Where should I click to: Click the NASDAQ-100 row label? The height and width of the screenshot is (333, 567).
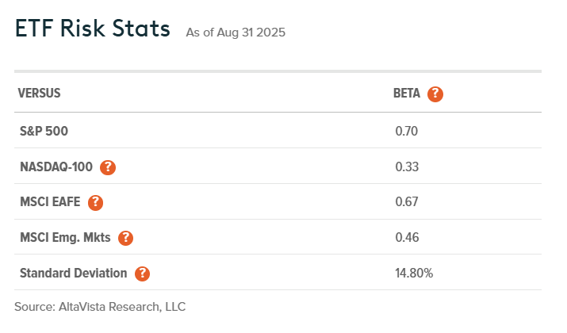tap(56, 167)
